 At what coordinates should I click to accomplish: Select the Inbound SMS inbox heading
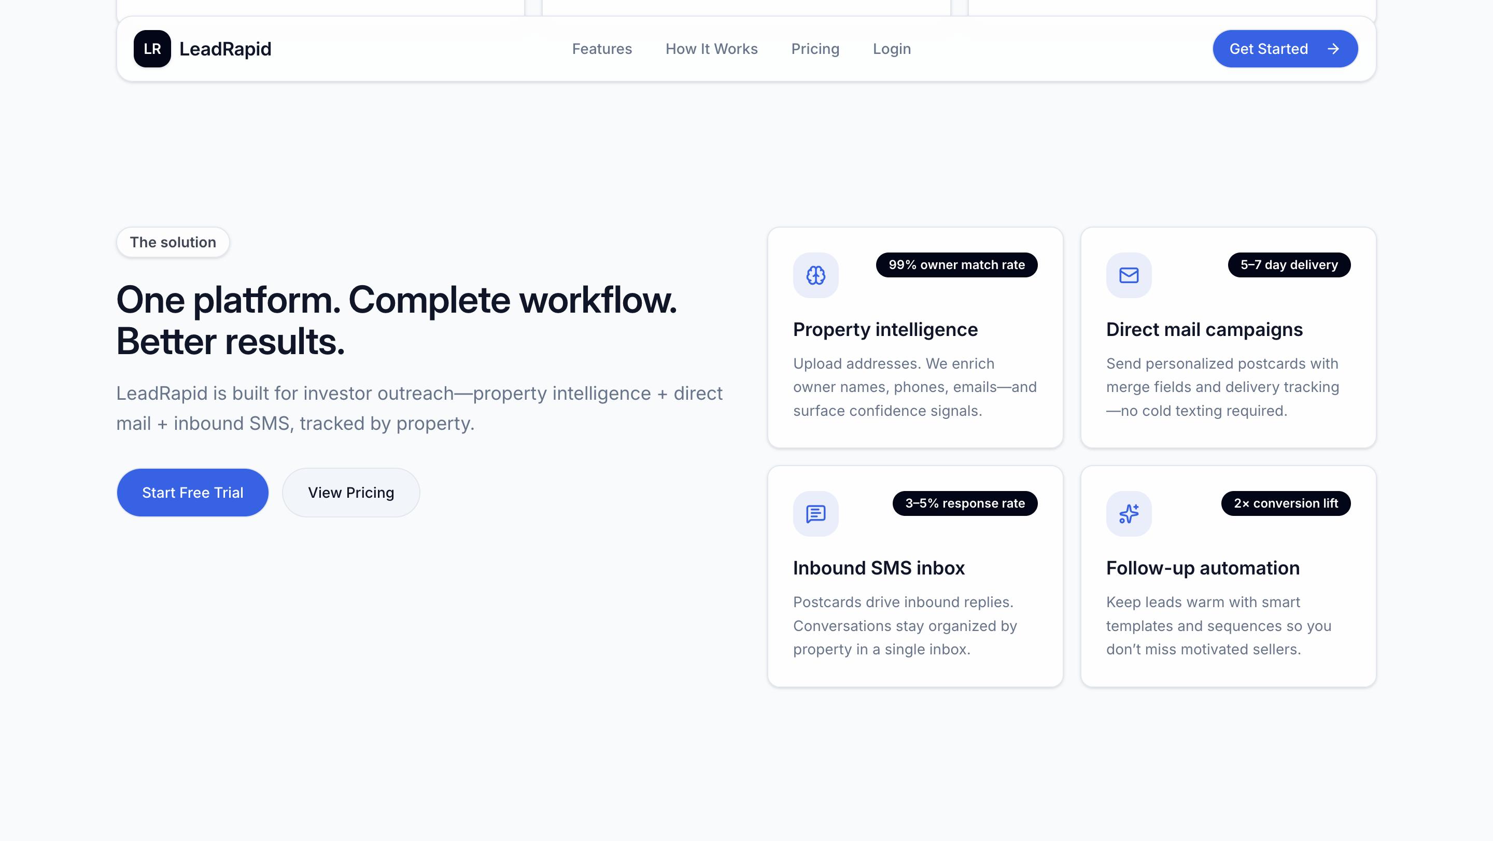pyautogui.click(x=878, y=568)
